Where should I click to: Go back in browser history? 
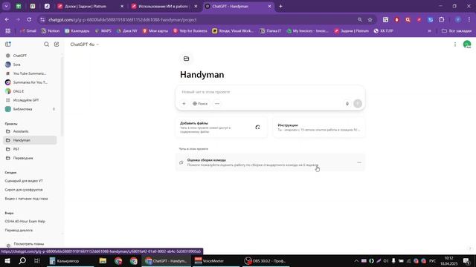(7, 20)
